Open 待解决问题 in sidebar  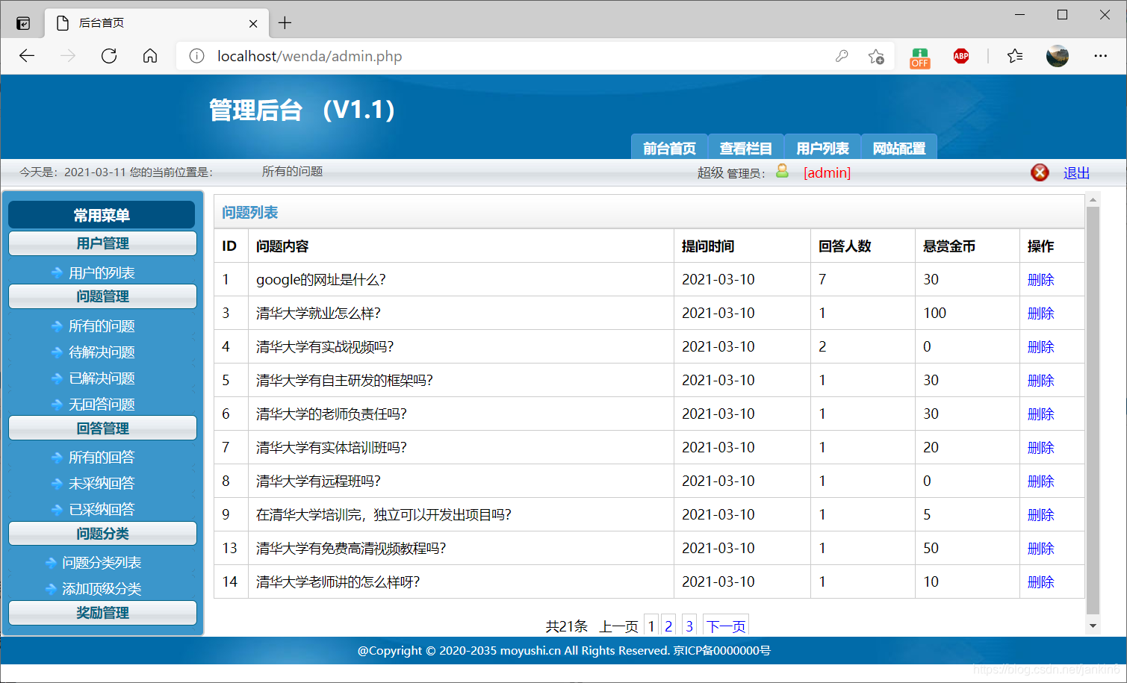coord(102,352)
